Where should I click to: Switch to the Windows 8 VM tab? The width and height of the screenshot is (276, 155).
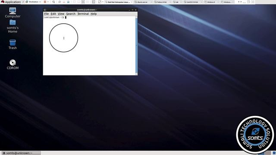(212, 2)
